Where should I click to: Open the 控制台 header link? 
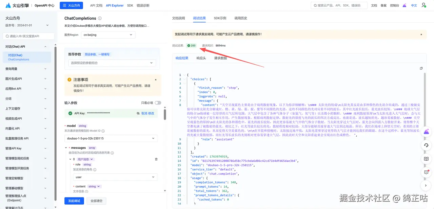click(394, 5)
